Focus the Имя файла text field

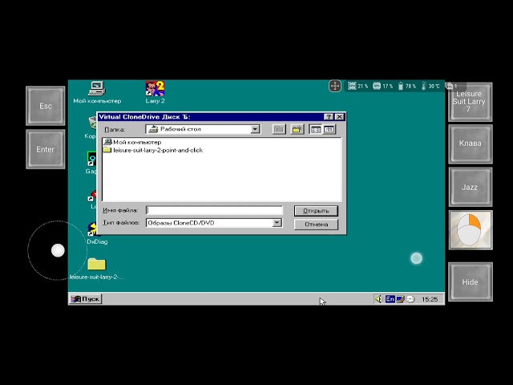(214, 210)
